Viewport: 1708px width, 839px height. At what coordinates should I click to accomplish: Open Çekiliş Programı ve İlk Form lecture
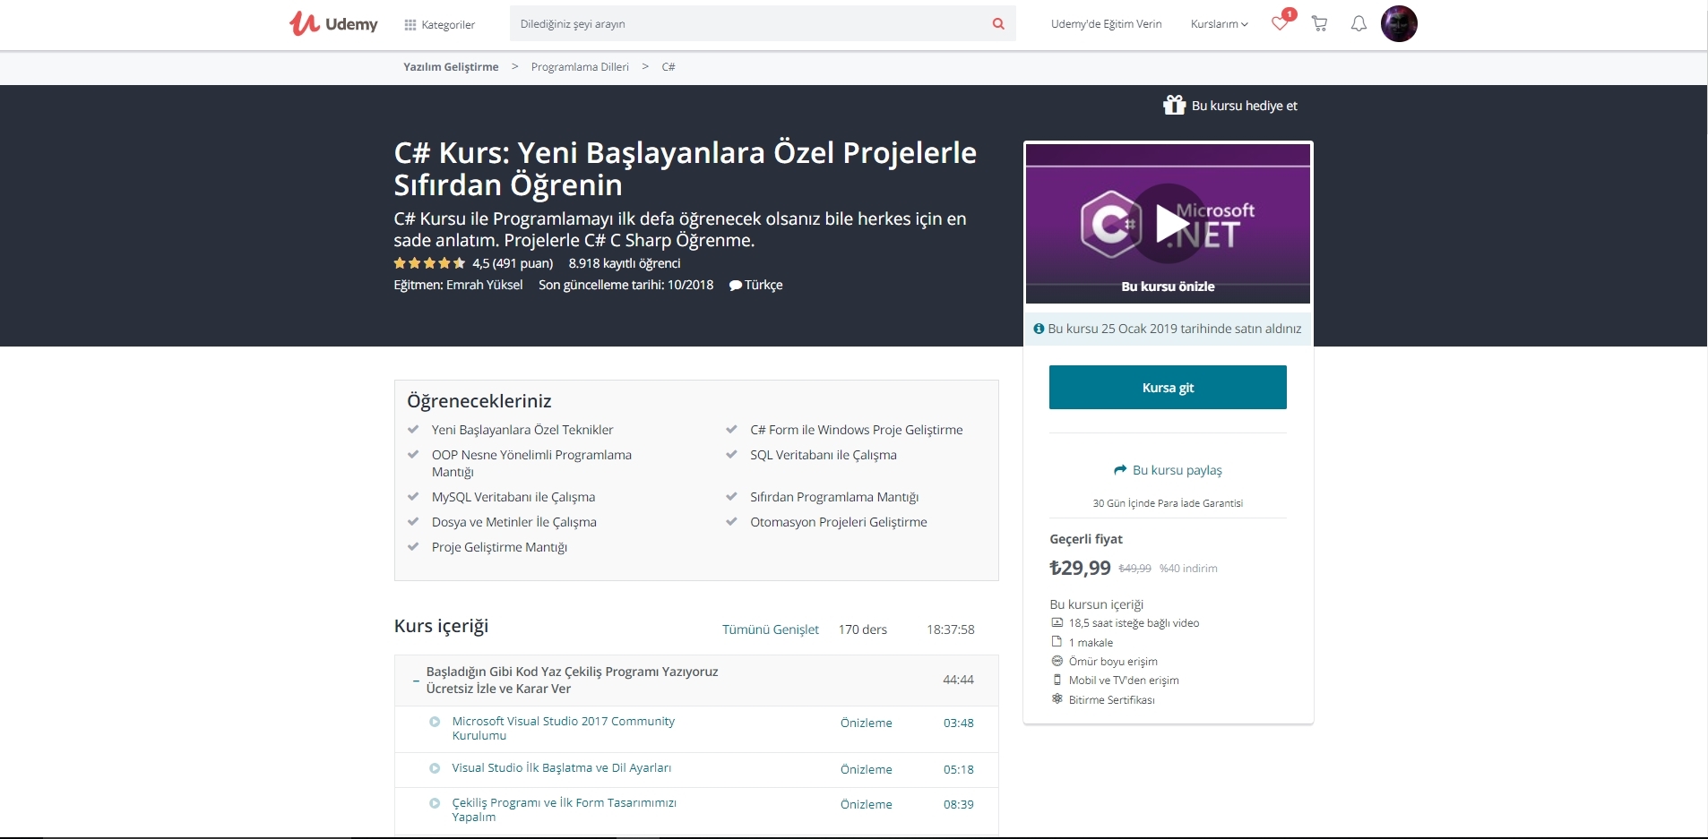pyautogui.click(x=564, y=809)
